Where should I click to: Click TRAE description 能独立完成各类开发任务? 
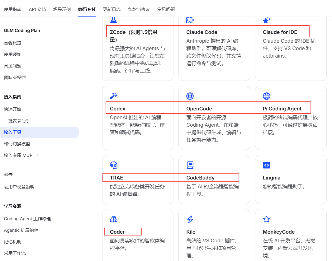point(137,190)
